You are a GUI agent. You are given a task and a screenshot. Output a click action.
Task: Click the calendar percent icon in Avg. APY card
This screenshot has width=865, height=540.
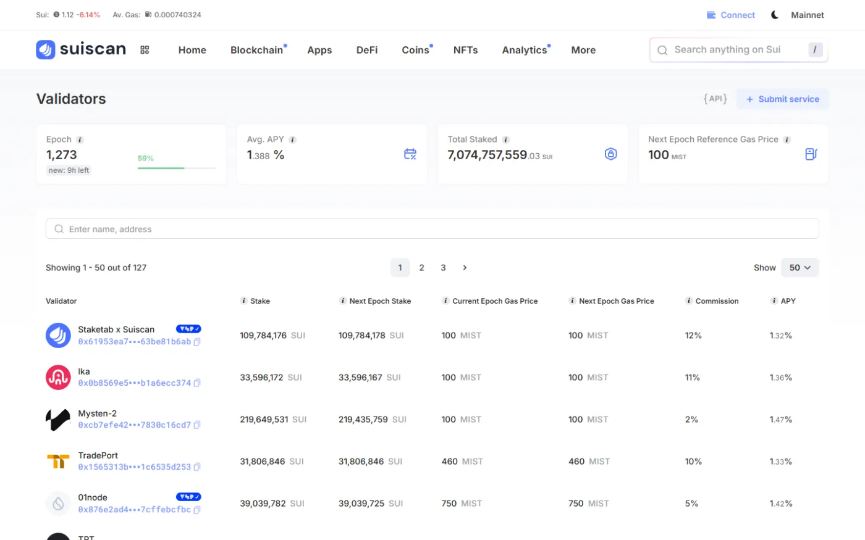410,154
